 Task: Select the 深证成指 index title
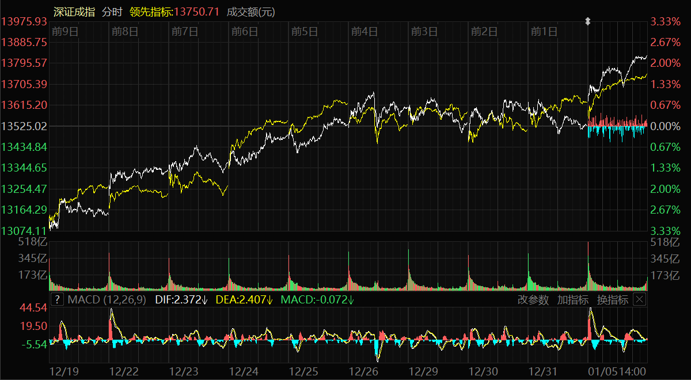pos(74,12)
